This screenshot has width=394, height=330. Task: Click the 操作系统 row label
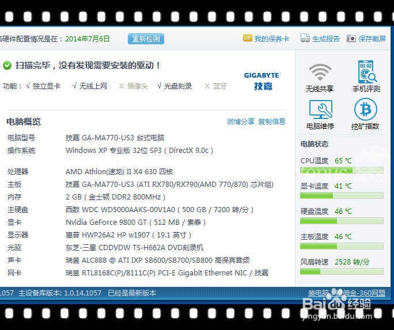click(21, 151)
